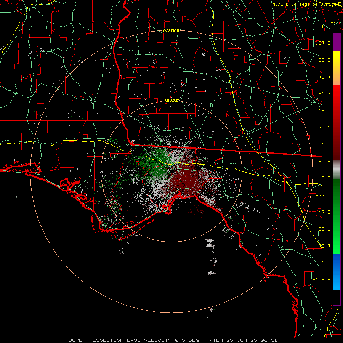Pick the purple segment of velocity color bar
This screenshot has width=343, height=343.
tap(337, 43)
